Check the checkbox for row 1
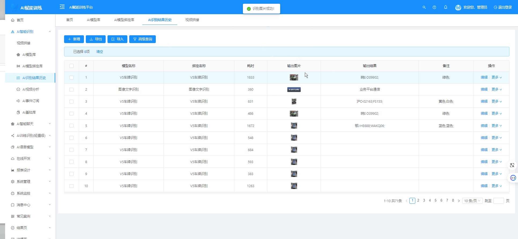Viewport: 518px width, 239px height. click(x=71, y=78)
